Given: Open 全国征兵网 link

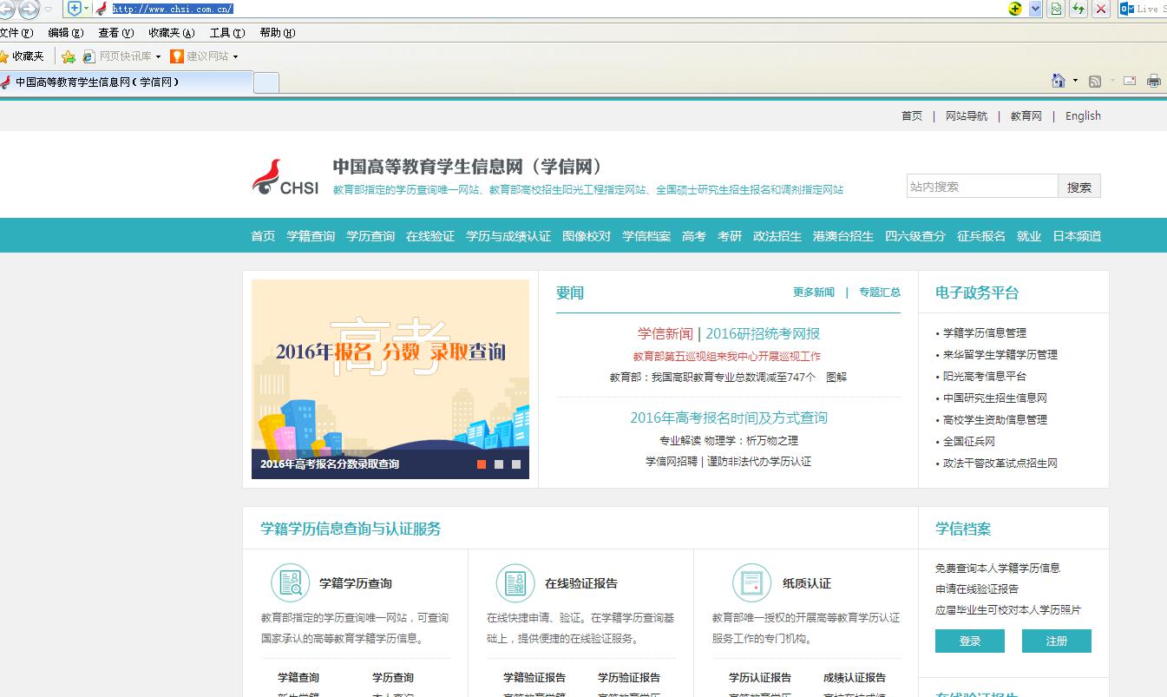Looking at the screenshot, I should 969,441.
